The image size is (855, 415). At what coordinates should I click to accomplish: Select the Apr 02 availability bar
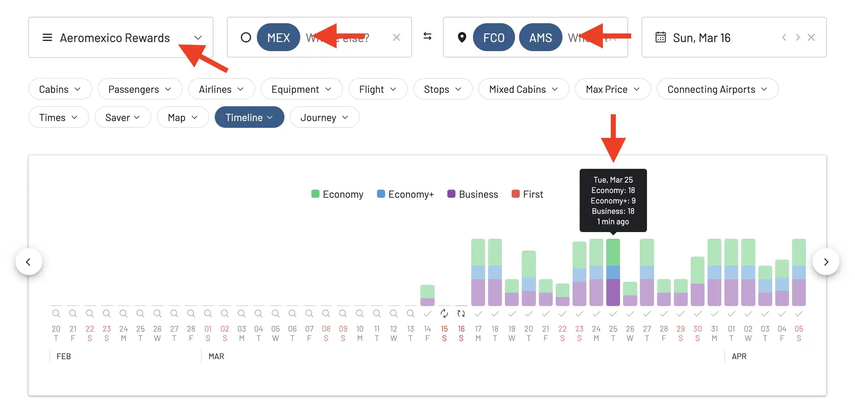[x=748, y=272]
